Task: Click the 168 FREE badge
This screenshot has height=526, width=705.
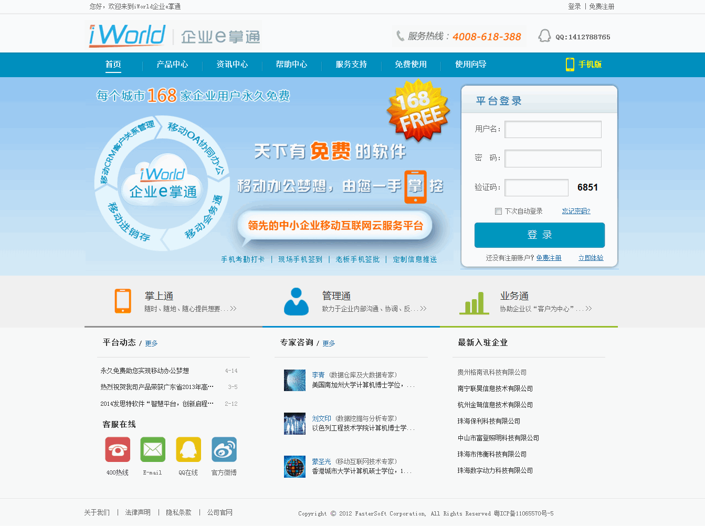Action: [418, 111]
